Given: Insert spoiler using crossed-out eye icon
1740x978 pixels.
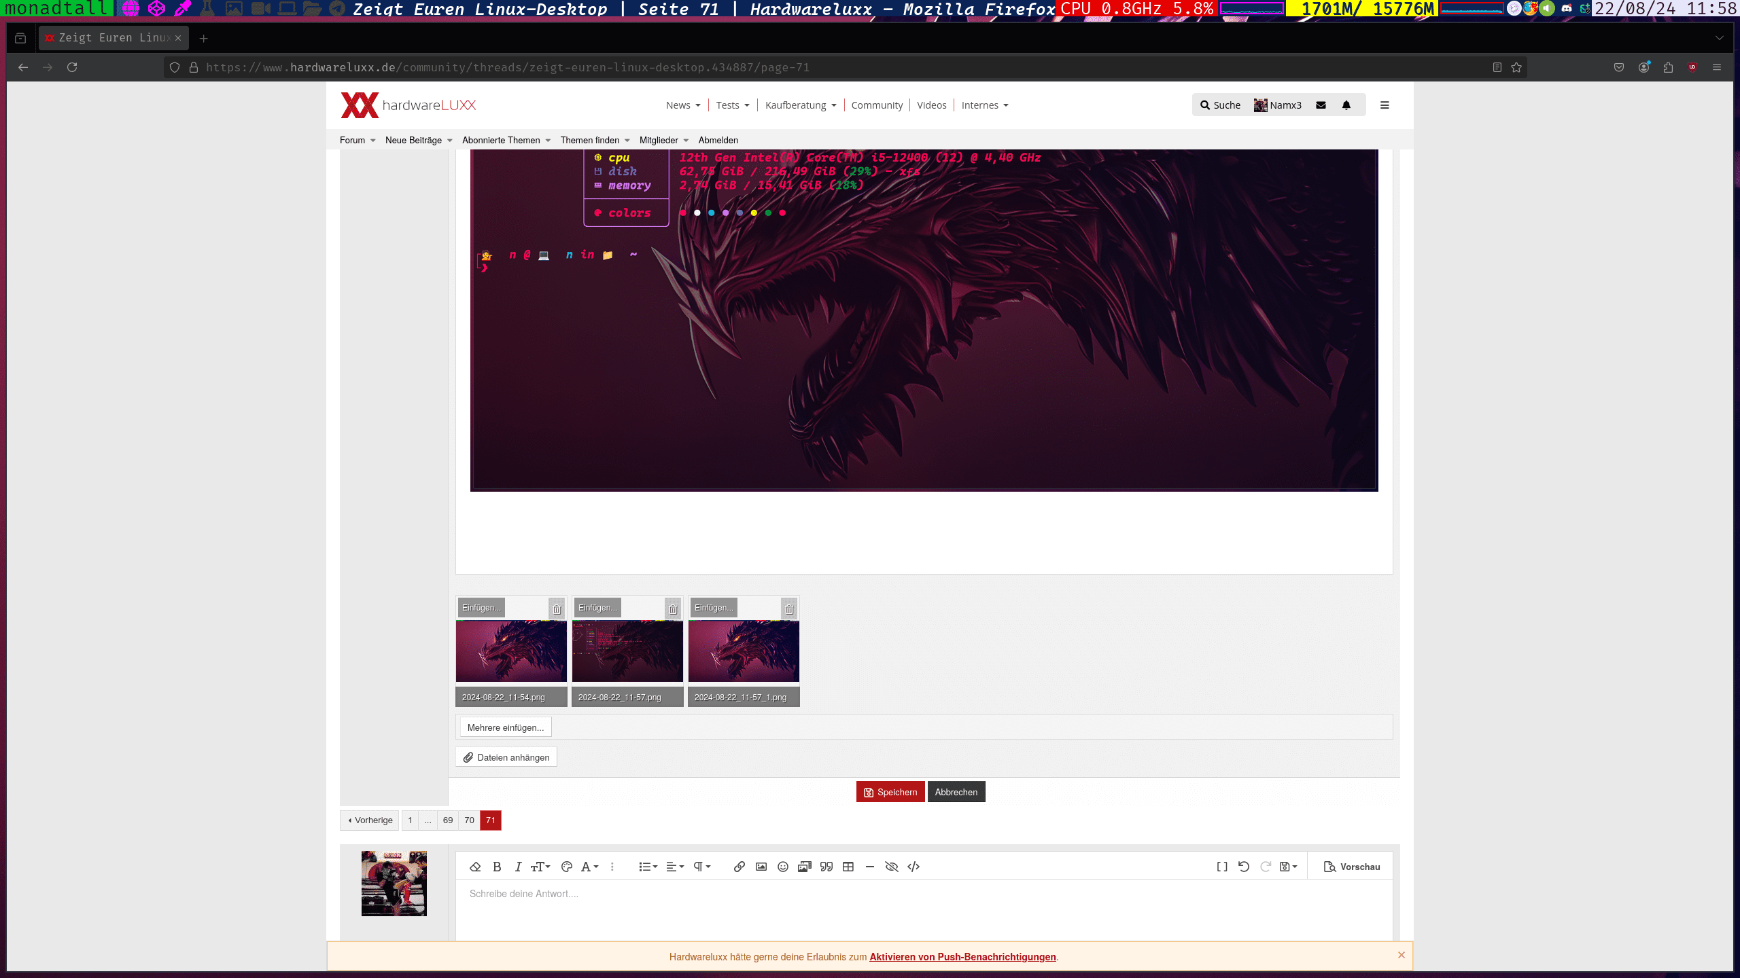Looking at the screenshot, I should 892,867.
